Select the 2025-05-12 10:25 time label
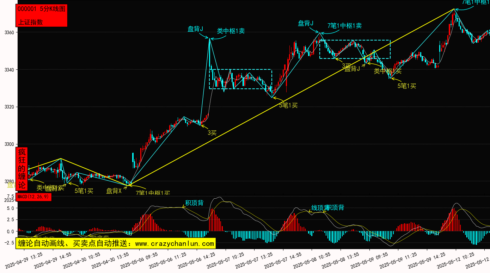490x273 pixels. (456, 260)
